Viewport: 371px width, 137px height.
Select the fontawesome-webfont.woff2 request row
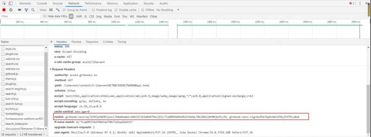pos(22,119)
